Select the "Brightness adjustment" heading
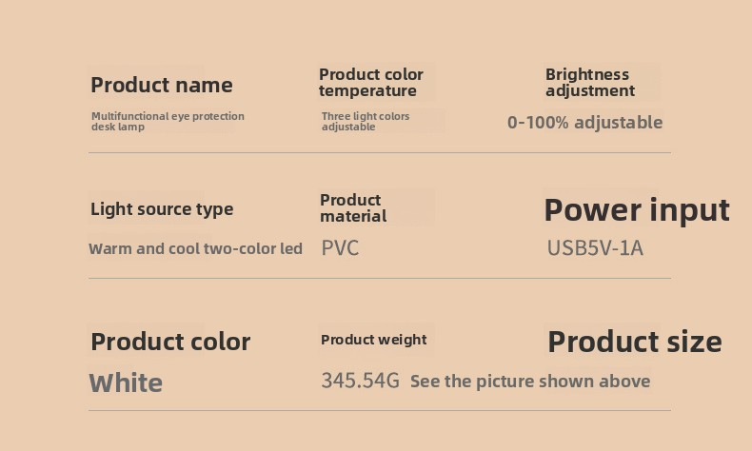The image size is (752, 451). (589, 83)
